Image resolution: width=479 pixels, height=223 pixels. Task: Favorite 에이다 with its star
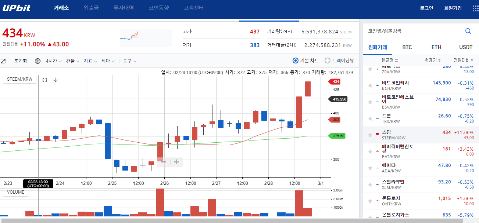pyautogui.click(x=370, y=168)
